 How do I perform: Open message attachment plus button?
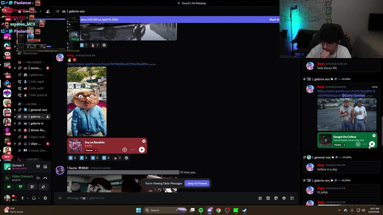coord(60,198)
